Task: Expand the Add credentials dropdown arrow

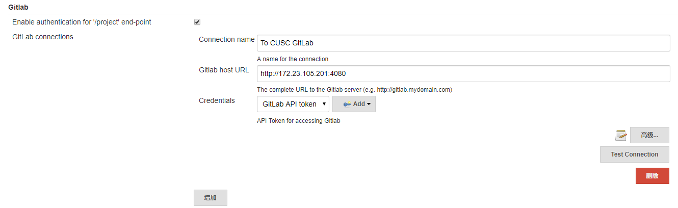Action: (369, 104)
